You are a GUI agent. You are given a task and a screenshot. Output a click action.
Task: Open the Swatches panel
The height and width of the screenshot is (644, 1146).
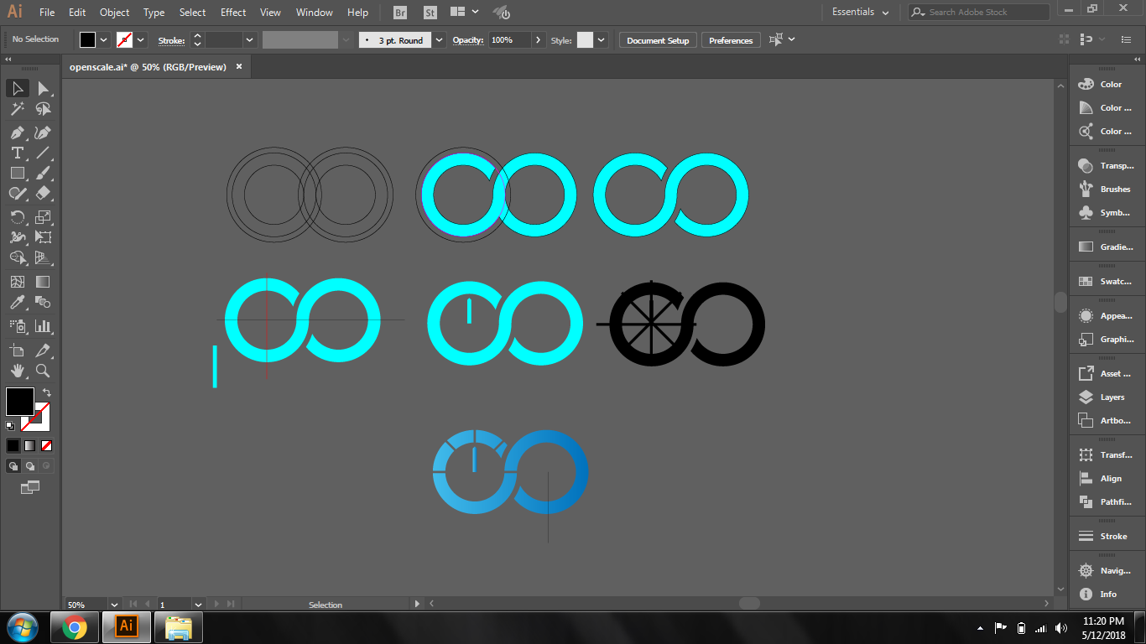point(1105,282)
